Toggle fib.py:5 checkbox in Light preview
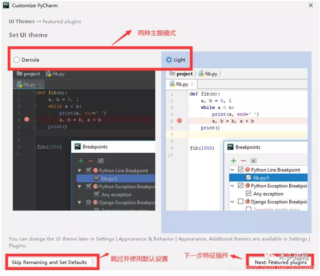This screenshot has height=276, width=320. click(x=248, y=177)
